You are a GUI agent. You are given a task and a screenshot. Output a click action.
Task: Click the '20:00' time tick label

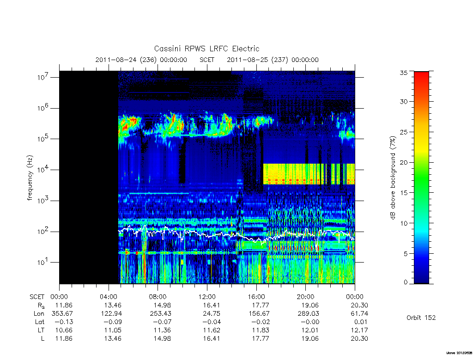[306, 297]
